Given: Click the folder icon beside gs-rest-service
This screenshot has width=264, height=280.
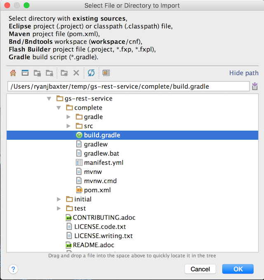Looking at the screenshot, I should click(60, 98).
